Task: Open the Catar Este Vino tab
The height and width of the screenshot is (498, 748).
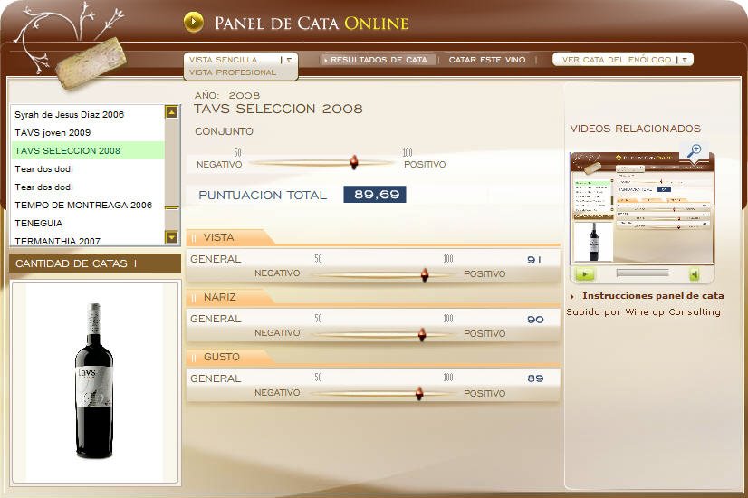Action: [487, 60]
